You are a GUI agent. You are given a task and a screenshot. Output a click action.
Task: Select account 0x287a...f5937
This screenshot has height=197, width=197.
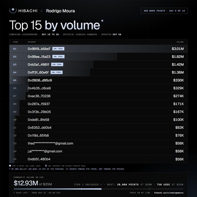coord(39,104)
